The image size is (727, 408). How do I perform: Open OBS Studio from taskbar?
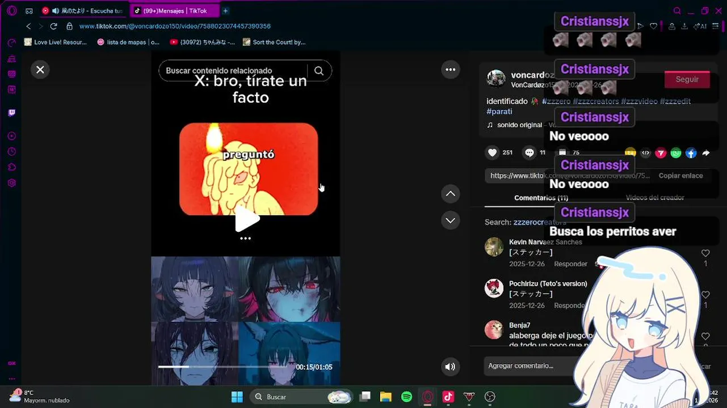tap(490, 397)
